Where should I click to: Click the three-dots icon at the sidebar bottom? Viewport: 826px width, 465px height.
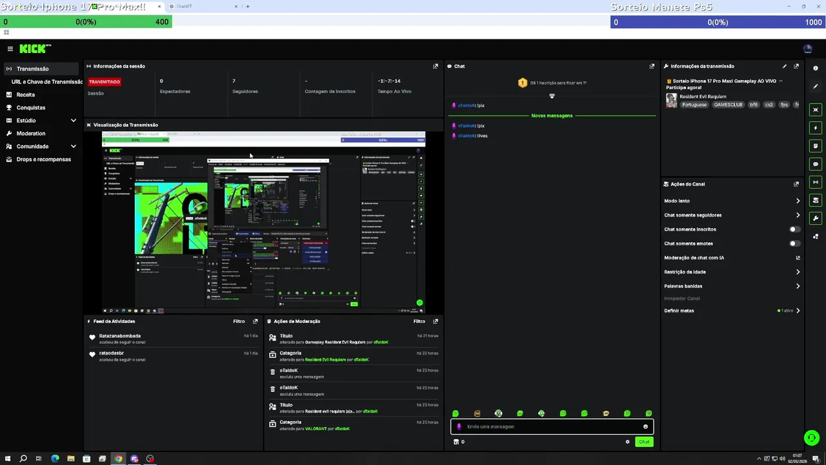coord(816,236)
